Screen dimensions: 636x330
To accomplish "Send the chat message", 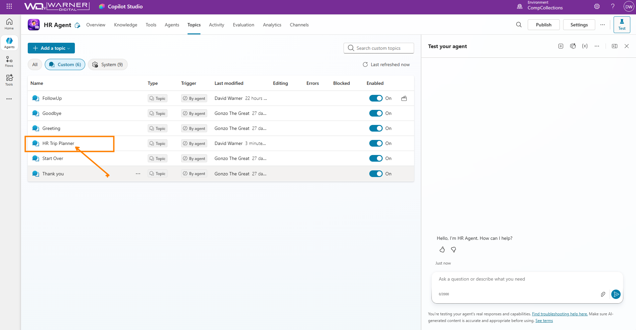I will click(x=616, y=294).
